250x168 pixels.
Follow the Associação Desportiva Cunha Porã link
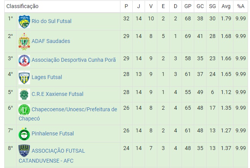(x=74, y=60)
